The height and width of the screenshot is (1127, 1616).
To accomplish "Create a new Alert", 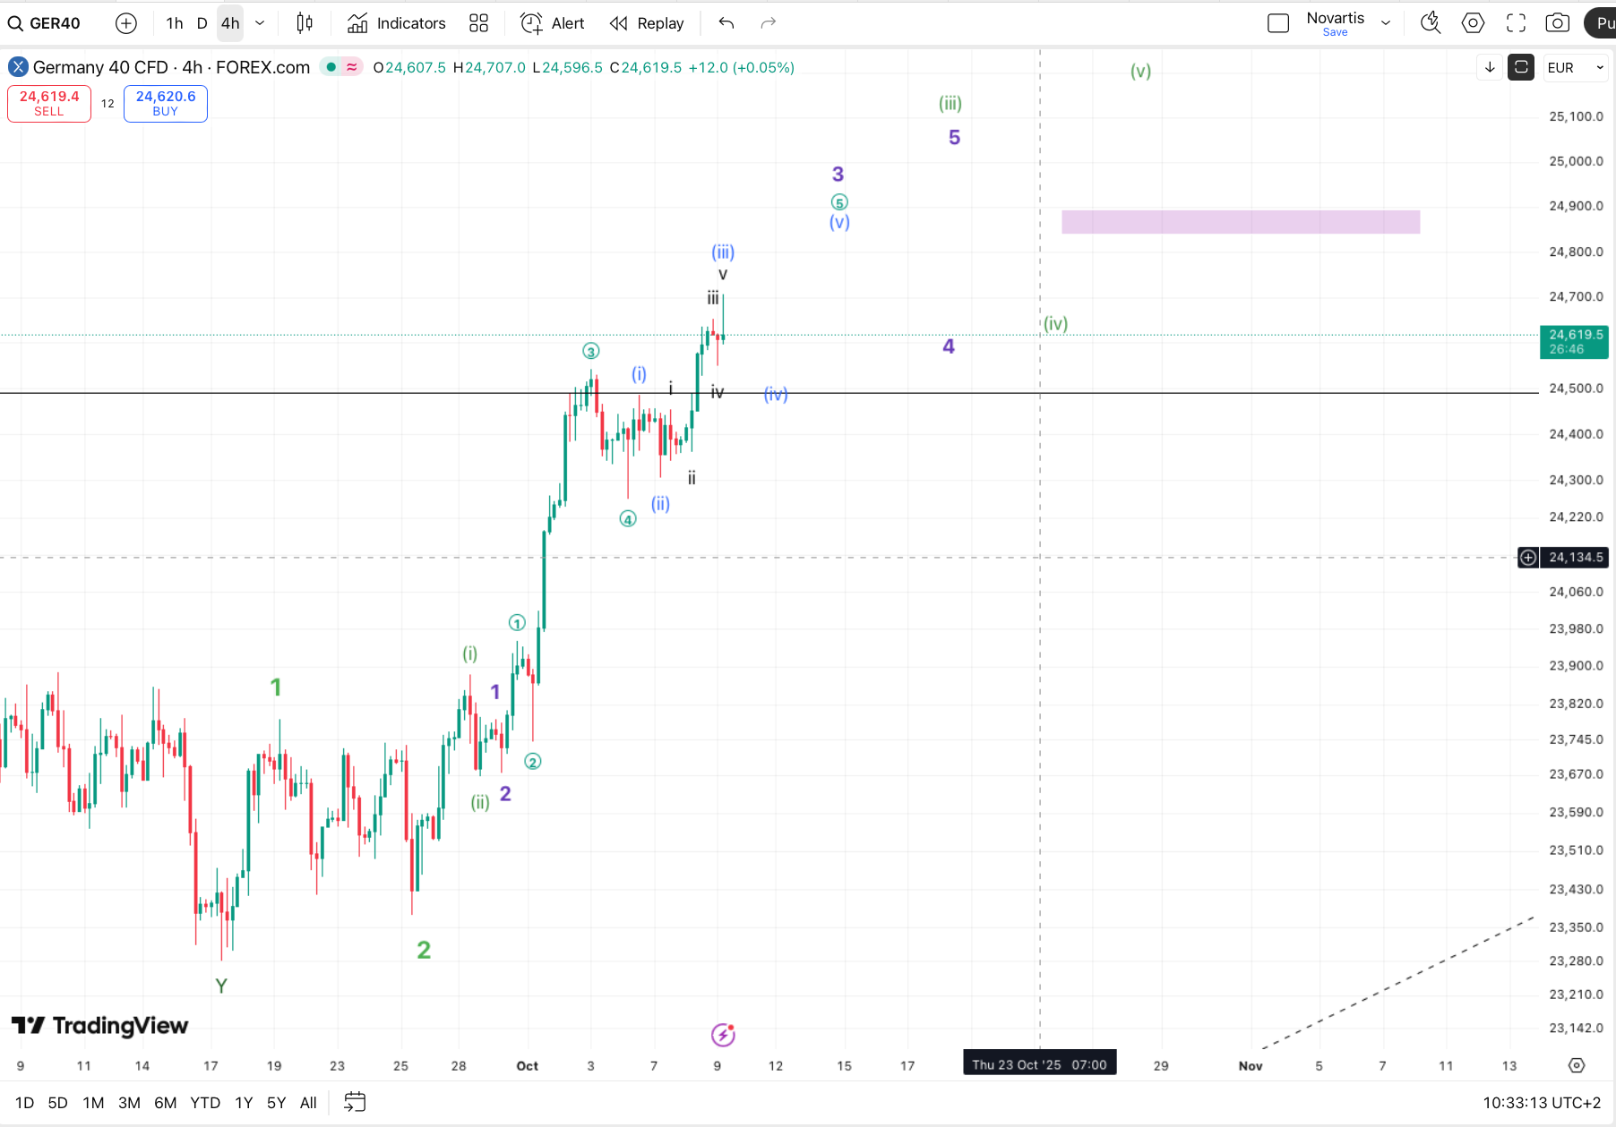I will point(553,23).
